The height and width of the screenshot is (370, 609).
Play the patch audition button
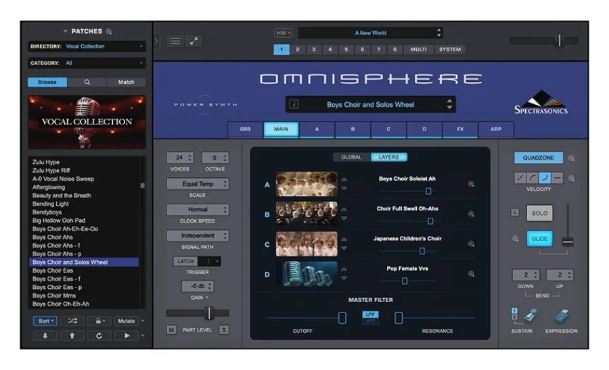127,336
